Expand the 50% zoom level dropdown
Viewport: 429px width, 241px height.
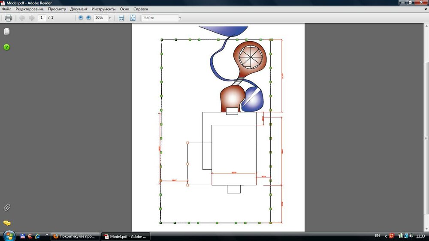(x=110, y=18)
